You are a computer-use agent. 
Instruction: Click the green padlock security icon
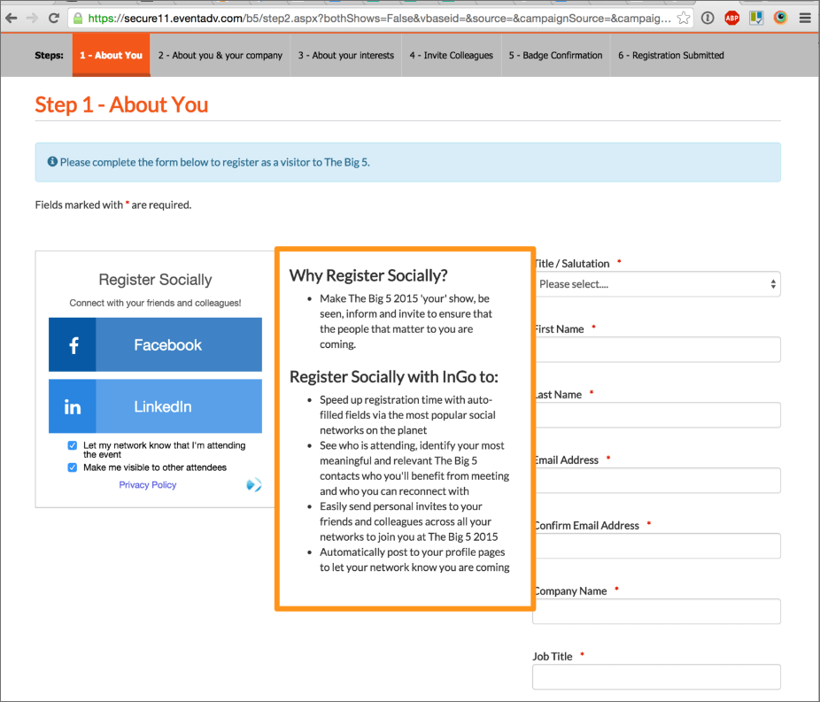tap(78, 18)
